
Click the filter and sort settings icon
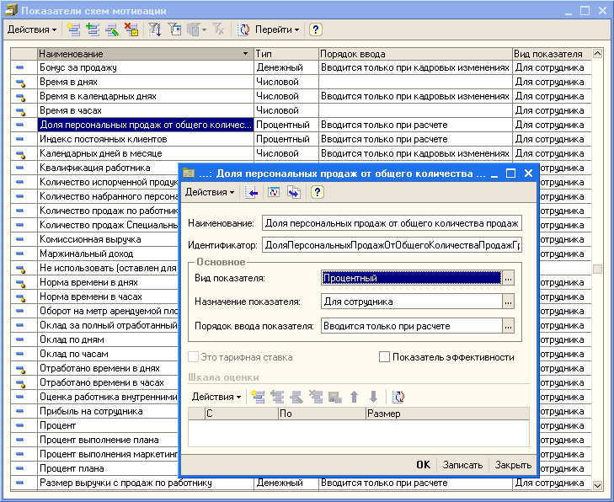point(156,29)
